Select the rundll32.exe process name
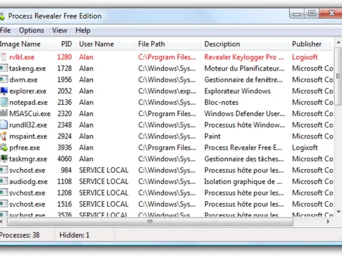The width and height of the screenshot is (342, 256). tap(28, 125)
